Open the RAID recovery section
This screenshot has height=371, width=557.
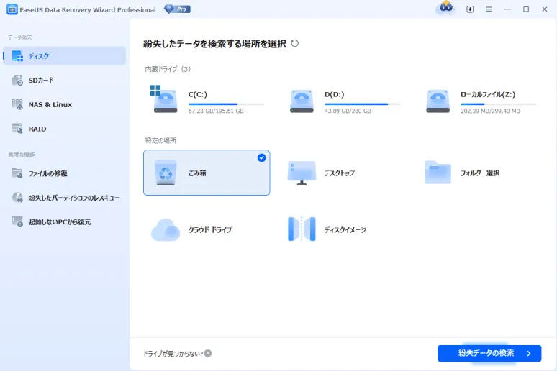(x=37, y=129)
